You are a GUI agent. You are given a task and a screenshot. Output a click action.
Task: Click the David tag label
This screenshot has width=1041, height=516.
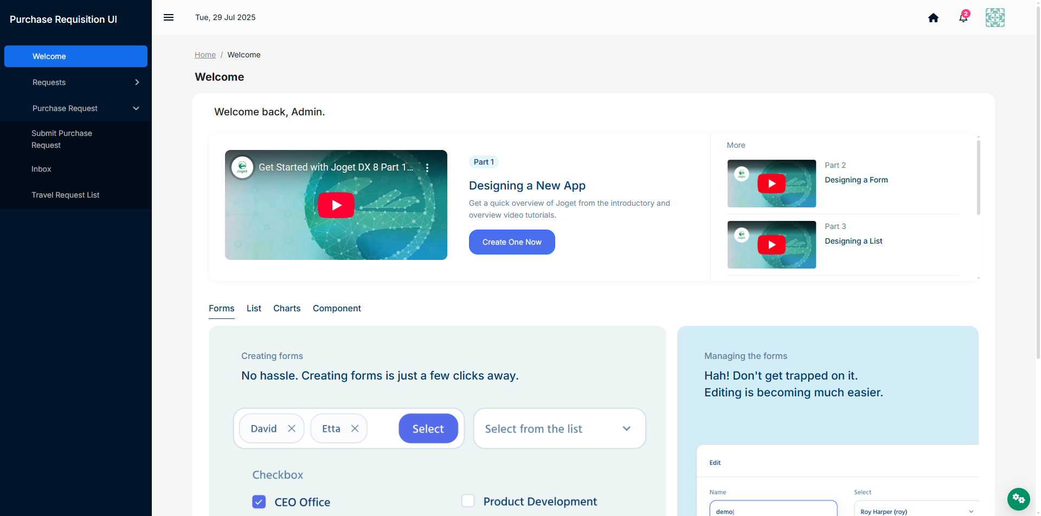(264, 428)
